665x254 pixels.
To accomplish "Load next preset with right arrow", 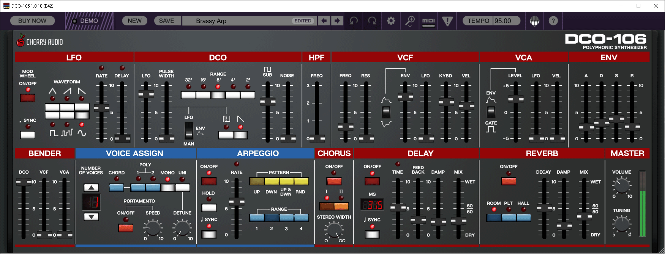I will [337, 21].
